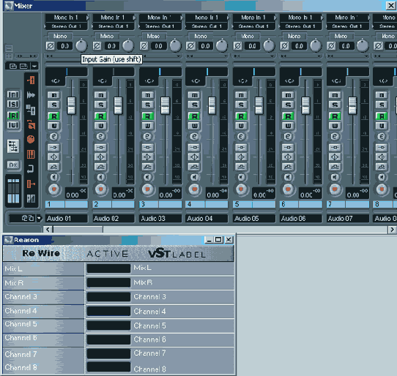Image resolution: width=397 pixels, height=376 pixels.
Task: Activate ReWire Channel 5
Action: [108, 326]
